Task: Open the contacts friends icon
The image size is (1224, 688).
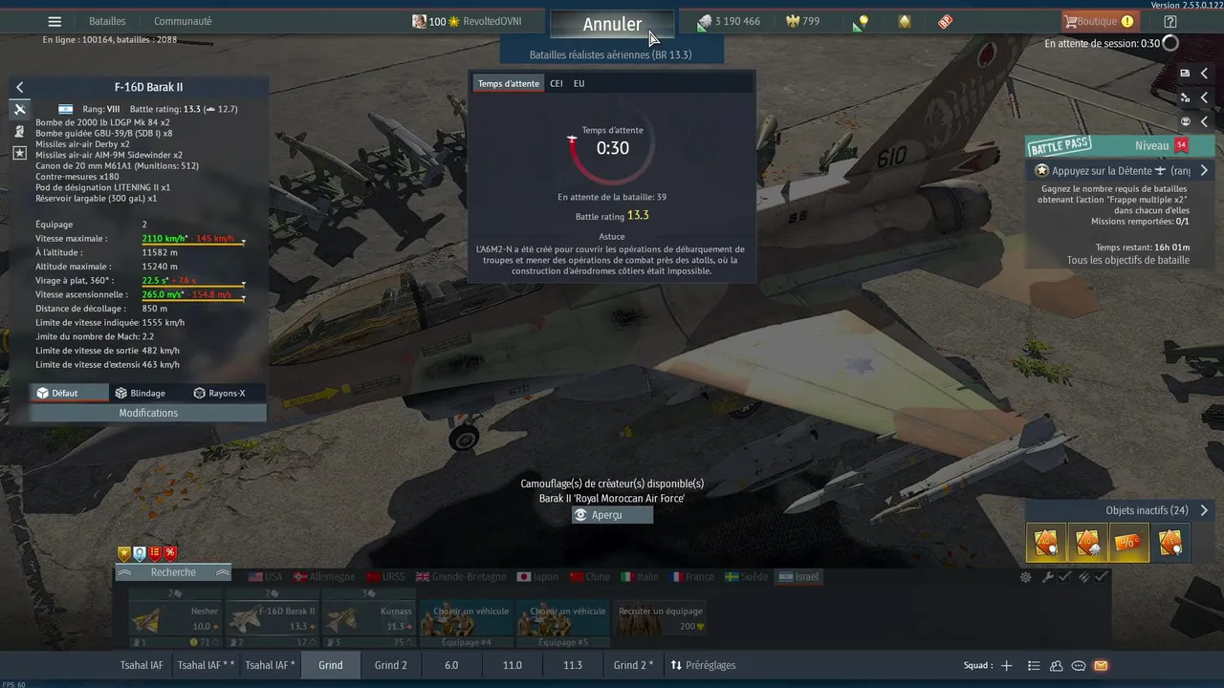Action: [1057, 665]
